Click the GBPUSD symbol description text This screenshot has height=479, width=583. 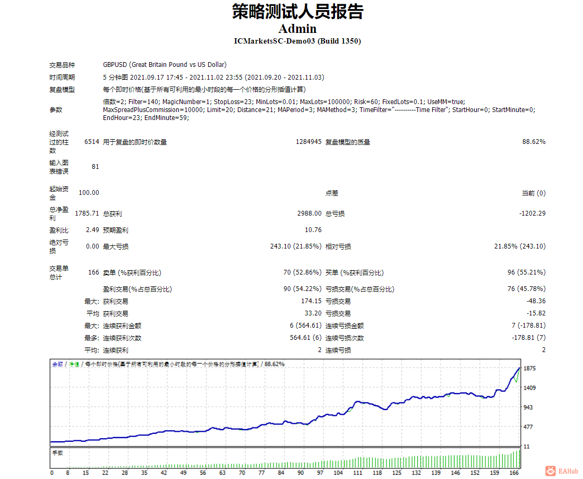165,65
